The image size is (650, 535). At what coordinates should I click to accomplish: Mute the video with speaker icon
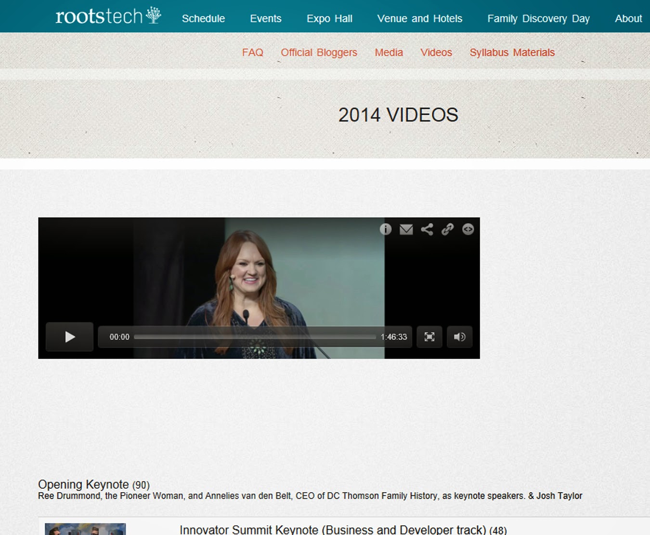click(460, 337)
